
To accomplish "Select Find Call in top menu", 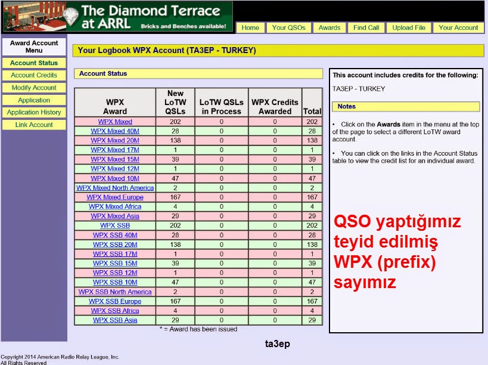I will [366, 27].
